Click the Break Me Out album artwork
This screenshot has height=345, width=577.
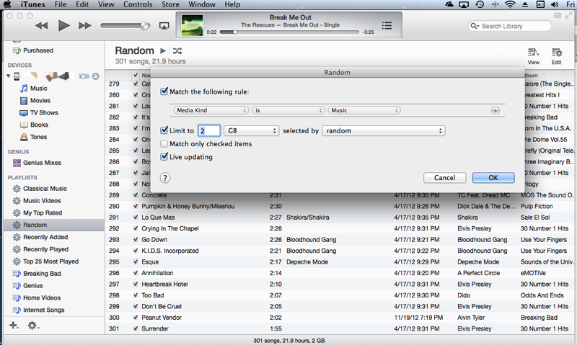192,25
